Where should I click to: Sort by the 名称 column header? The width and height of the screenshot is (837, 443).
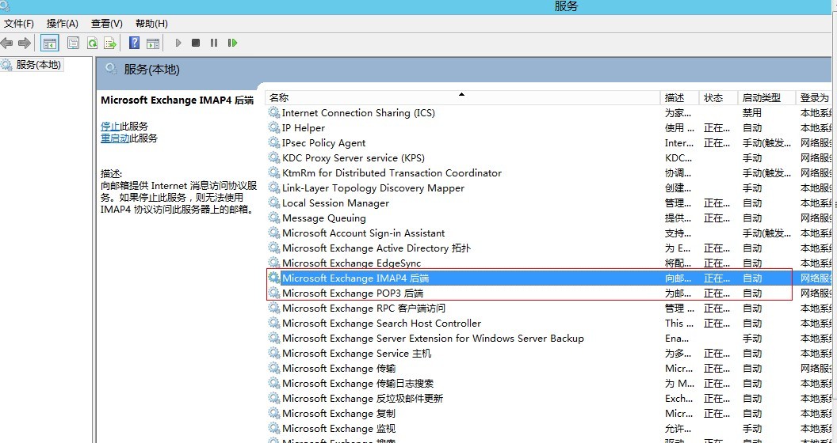(463, 97)
